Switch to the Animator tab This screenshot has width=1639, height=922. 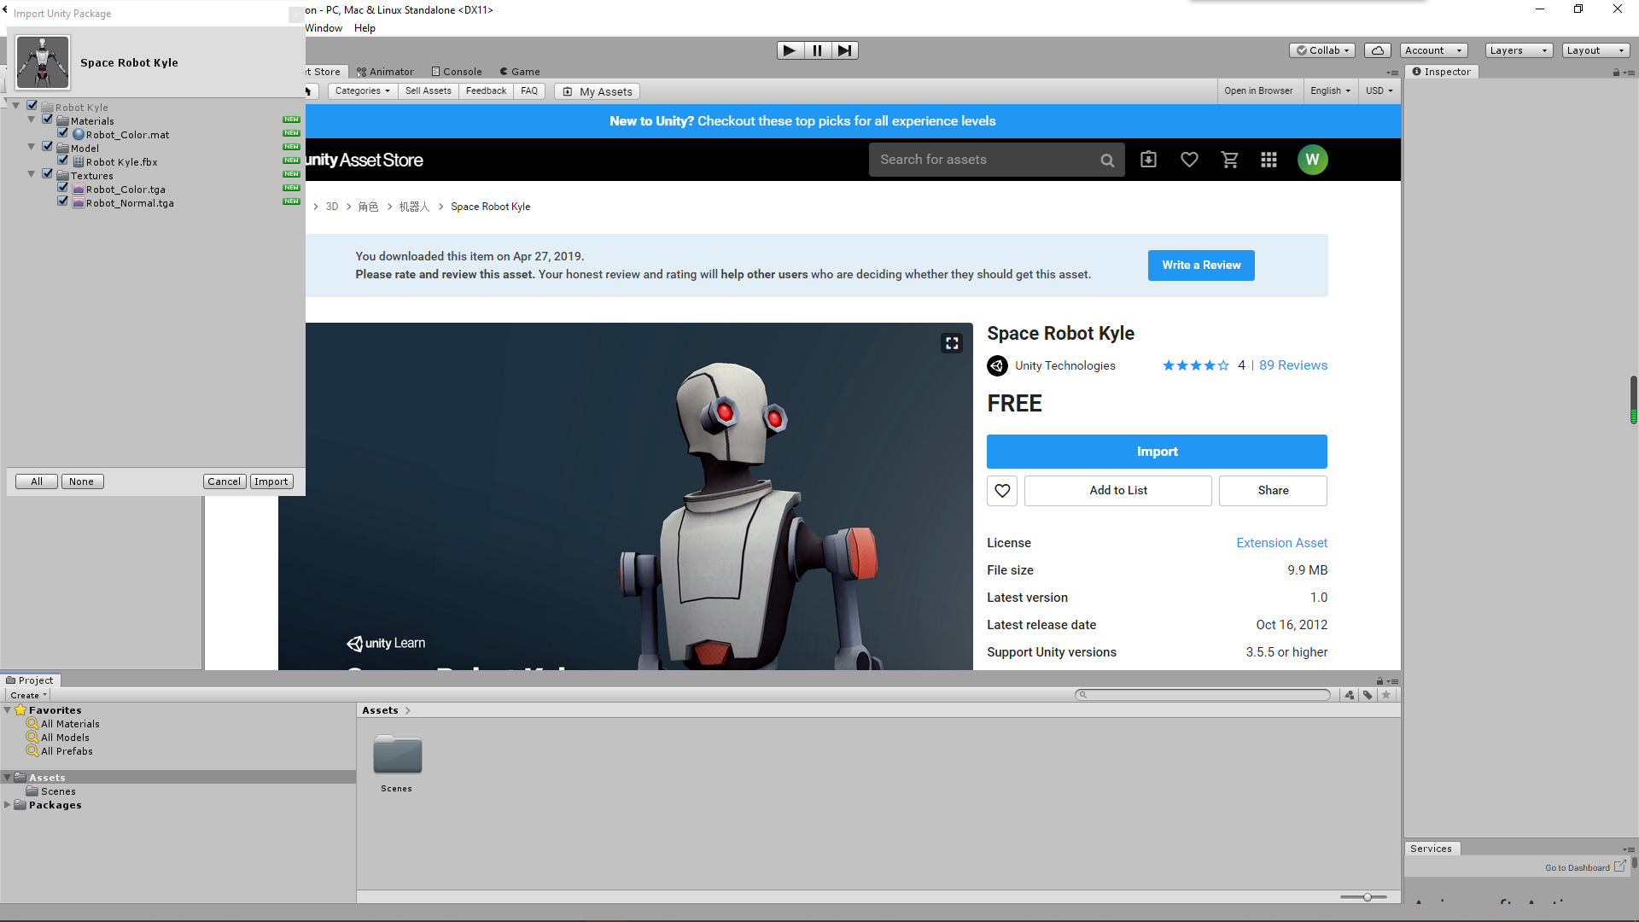pos(385,72)
